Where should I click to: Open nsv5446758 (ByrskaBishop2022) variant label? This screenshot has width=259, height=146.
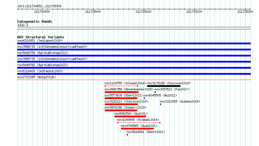click(x=43, y=53)
